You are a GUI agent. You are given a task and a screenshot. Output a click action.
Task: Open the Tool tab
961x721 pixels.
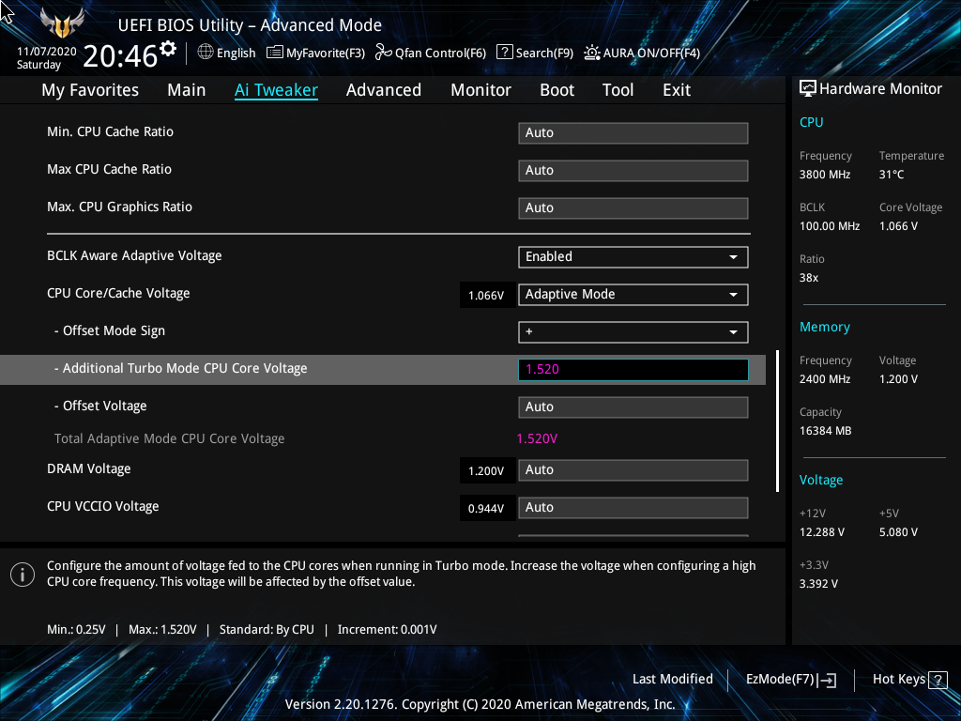coord(618,90)
